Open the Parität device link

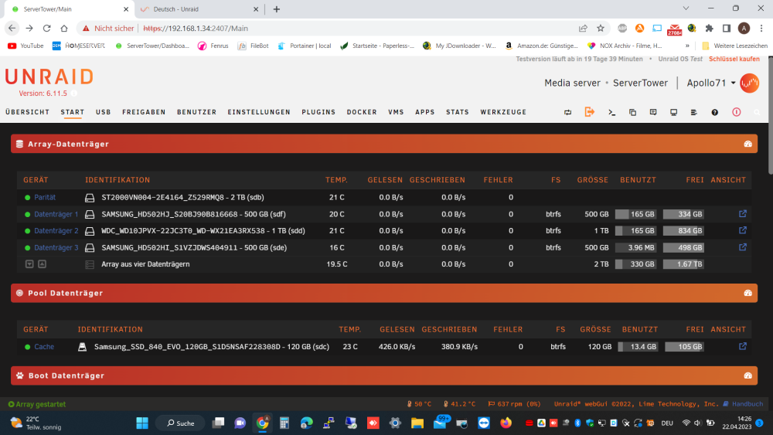click(45, 198)
